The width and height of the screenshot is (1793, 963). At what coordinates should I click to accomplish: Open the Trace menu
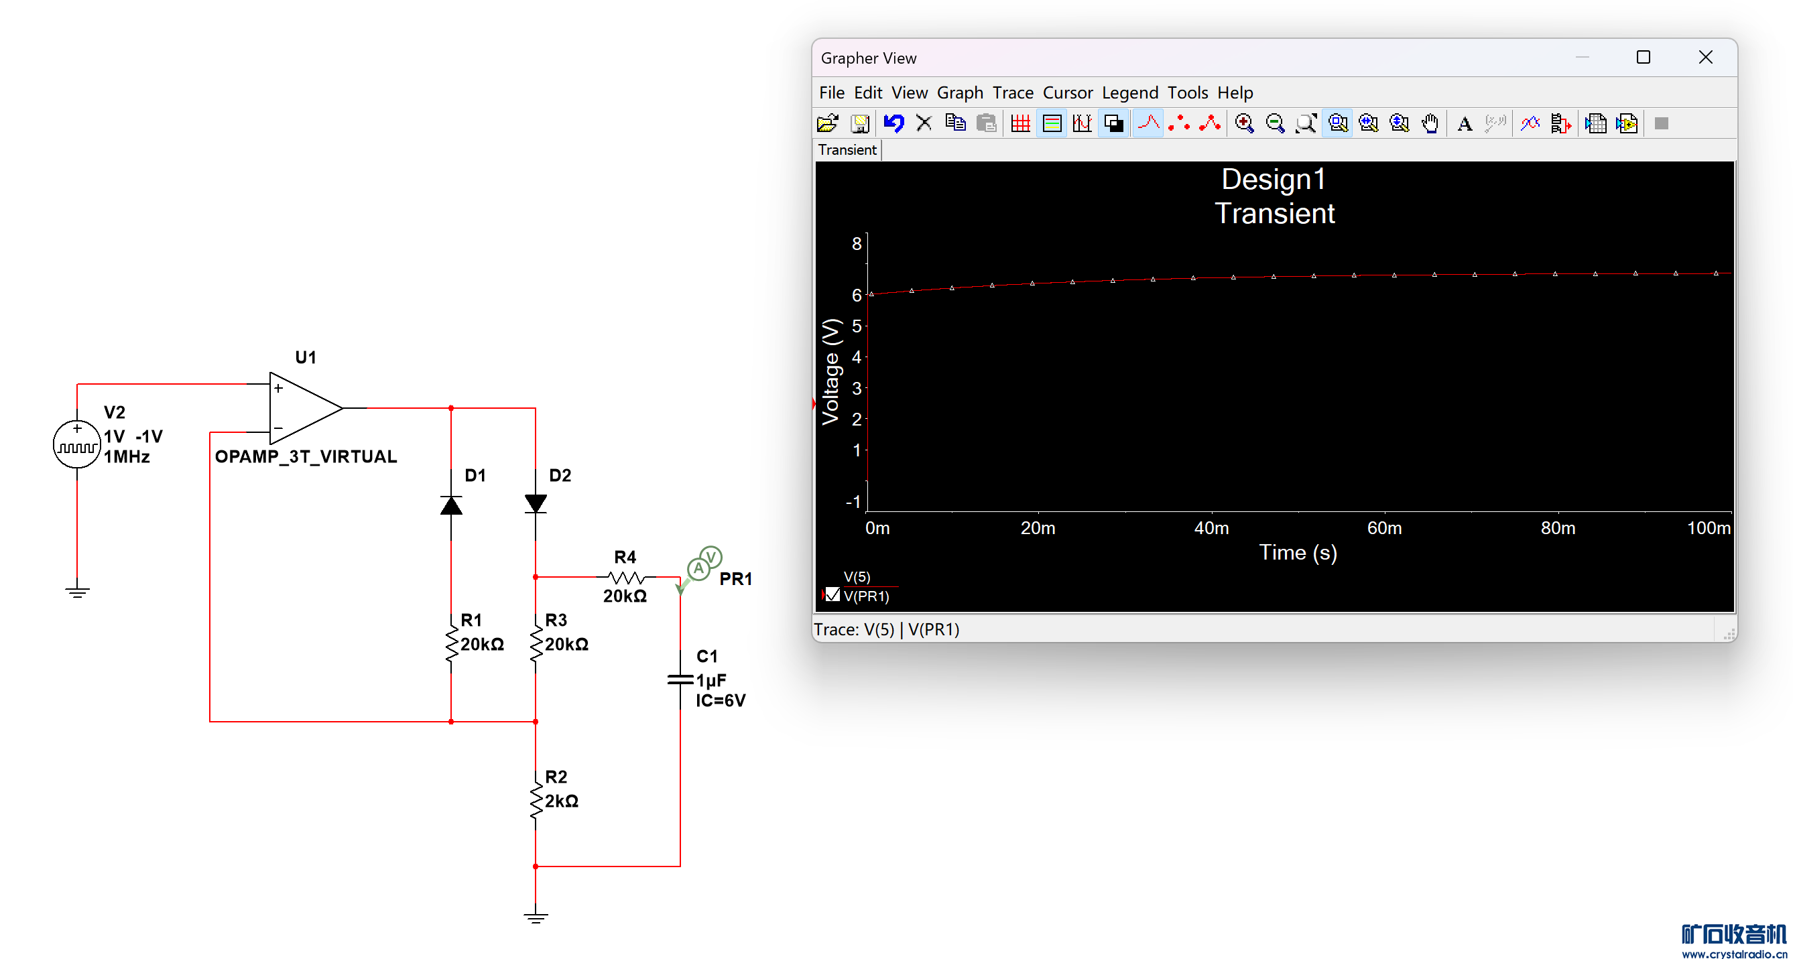[x=1013, y=92]
